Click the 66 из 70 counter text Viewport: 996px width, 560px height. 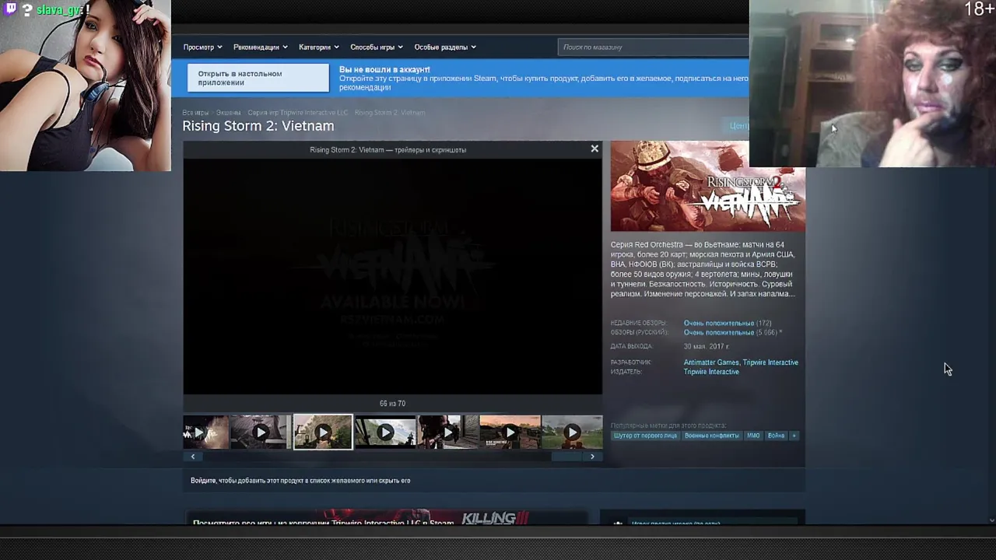[392, 404]
